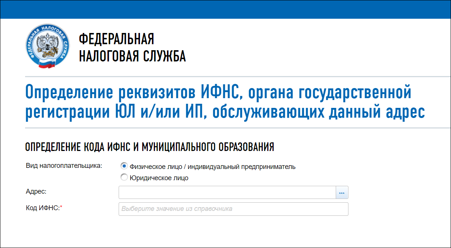Expand the справочник for IFNS code values
Image resolution: width=451 pixels, height=248 pixels.
(233, 209)
